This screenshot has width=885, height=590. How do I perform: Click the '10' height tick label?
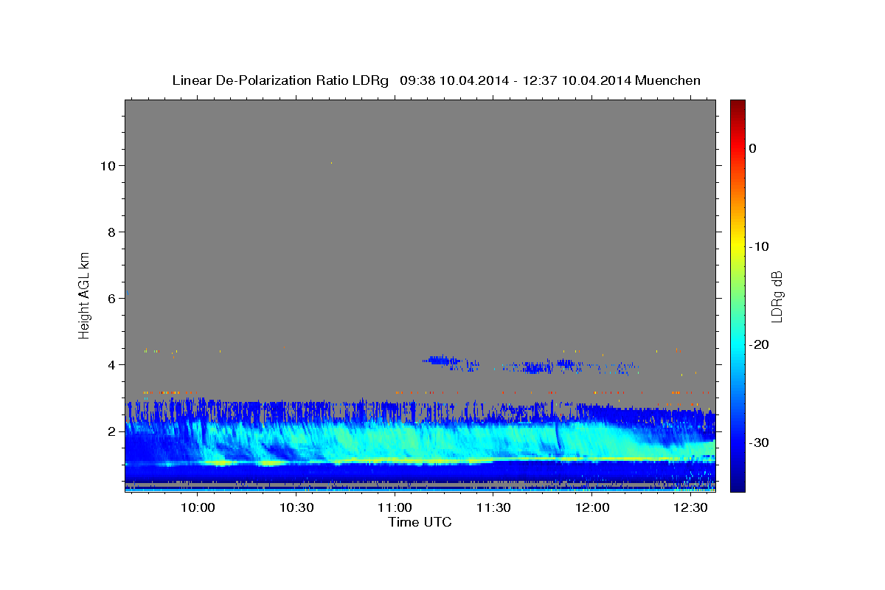pos(108,166)
